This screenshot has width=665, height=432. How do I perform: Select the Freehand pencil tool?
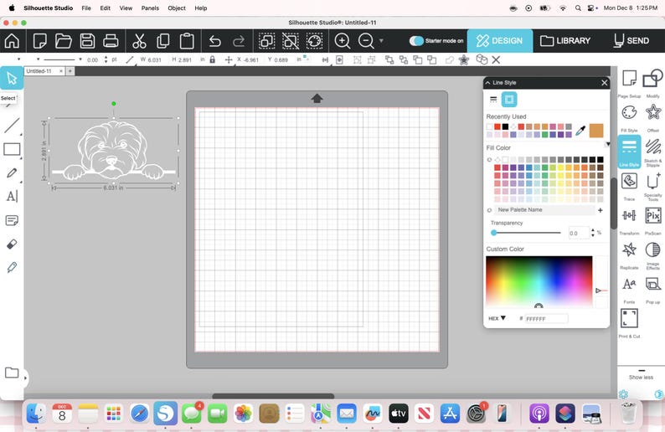12,173
